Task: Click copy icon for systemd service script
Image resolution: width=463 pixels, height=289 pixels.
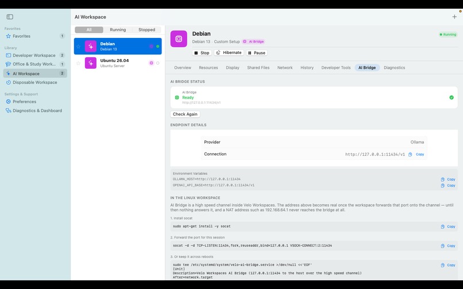Action: click(442, 265)
